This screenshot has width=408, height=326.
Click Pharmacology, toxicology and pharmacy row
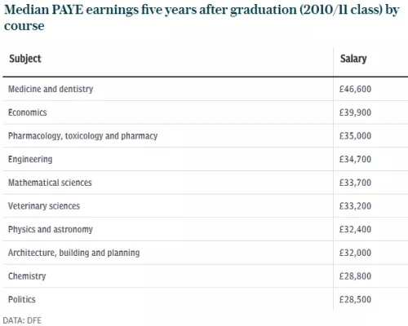[x=205, y=136]
